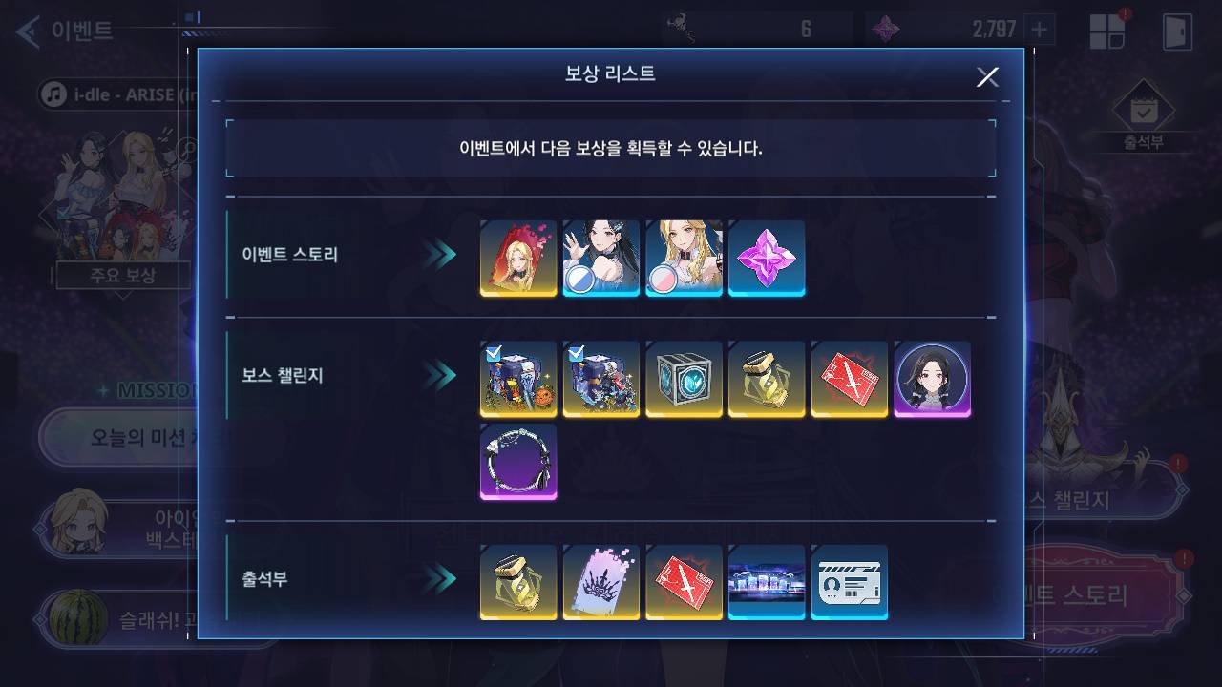Viewport: 1222px width, 687px height.
Task: Add crystals with the plus button
Action: pyautogui.click(x=1039, y=30)
